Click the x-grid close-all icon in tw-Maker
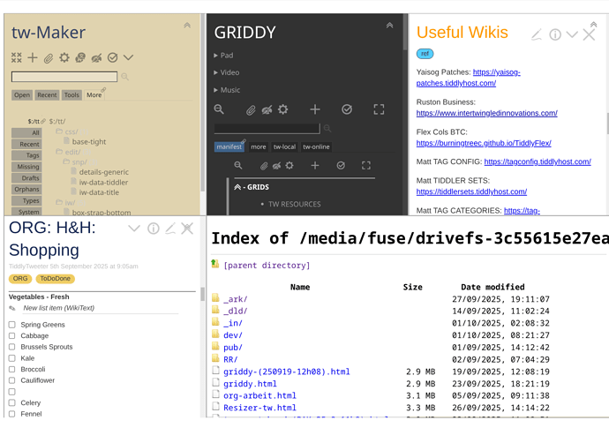 pos(17,58)
